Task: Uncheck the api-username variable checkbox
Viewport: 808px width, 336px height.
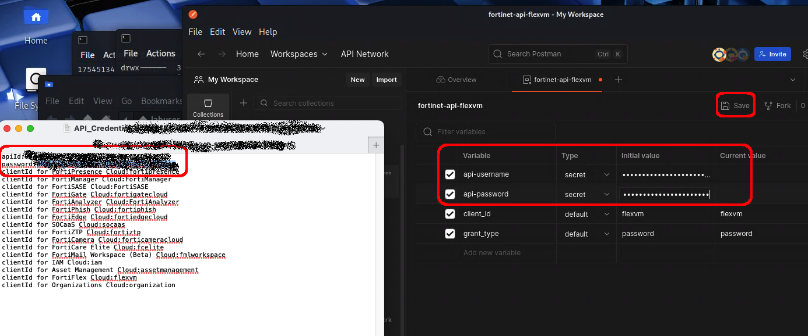Action: 450,174
